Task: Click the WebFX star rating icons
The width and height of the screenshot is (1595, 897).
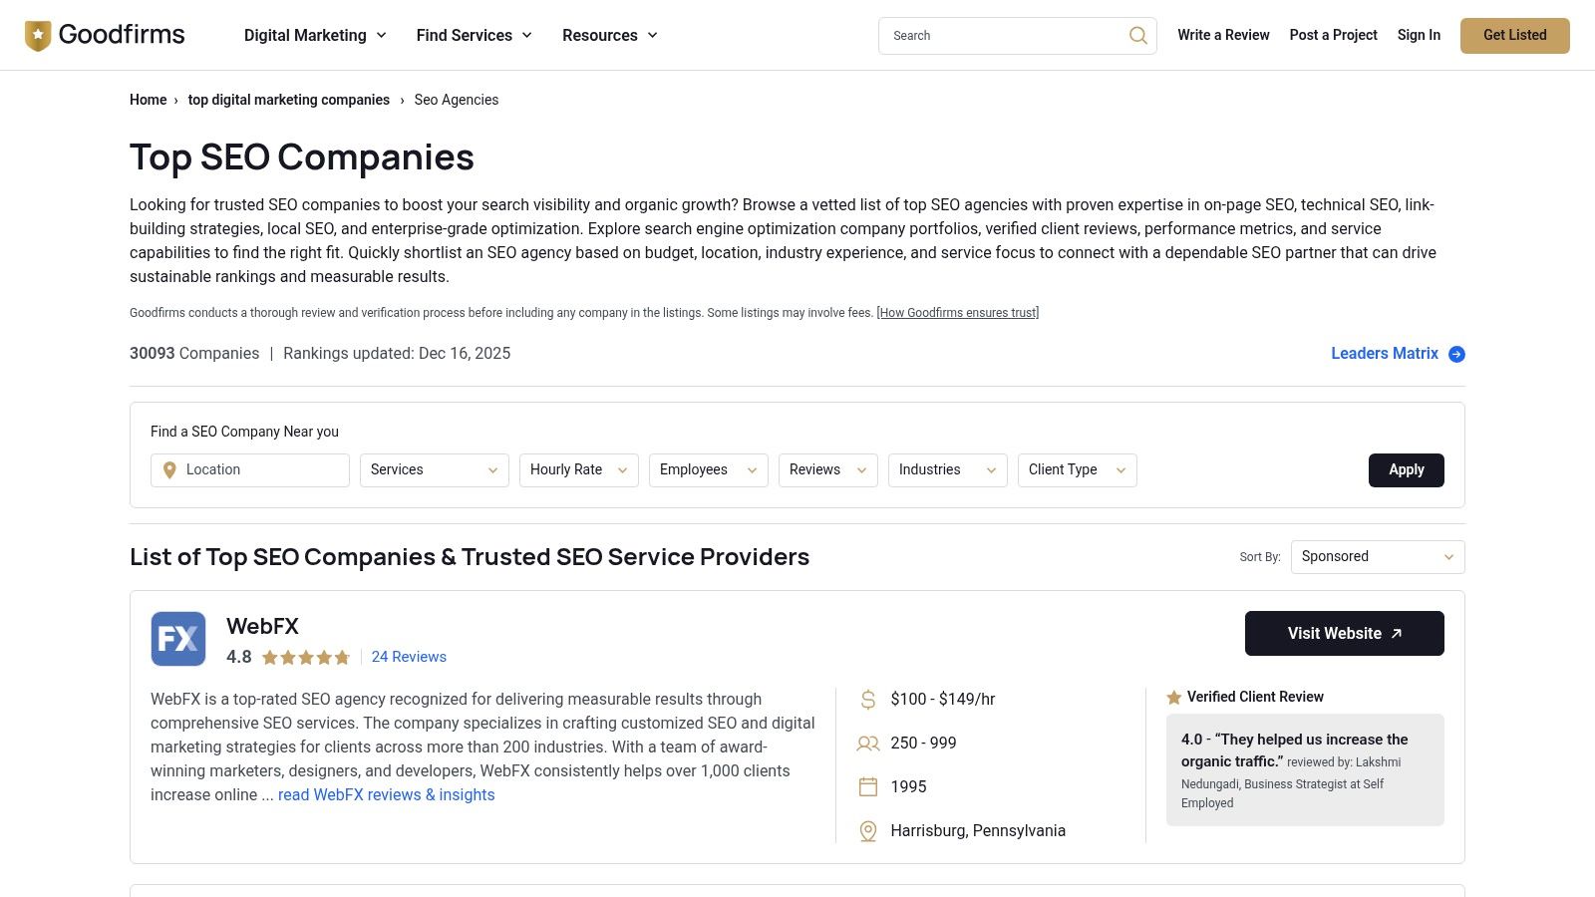Action: point(306,658)
